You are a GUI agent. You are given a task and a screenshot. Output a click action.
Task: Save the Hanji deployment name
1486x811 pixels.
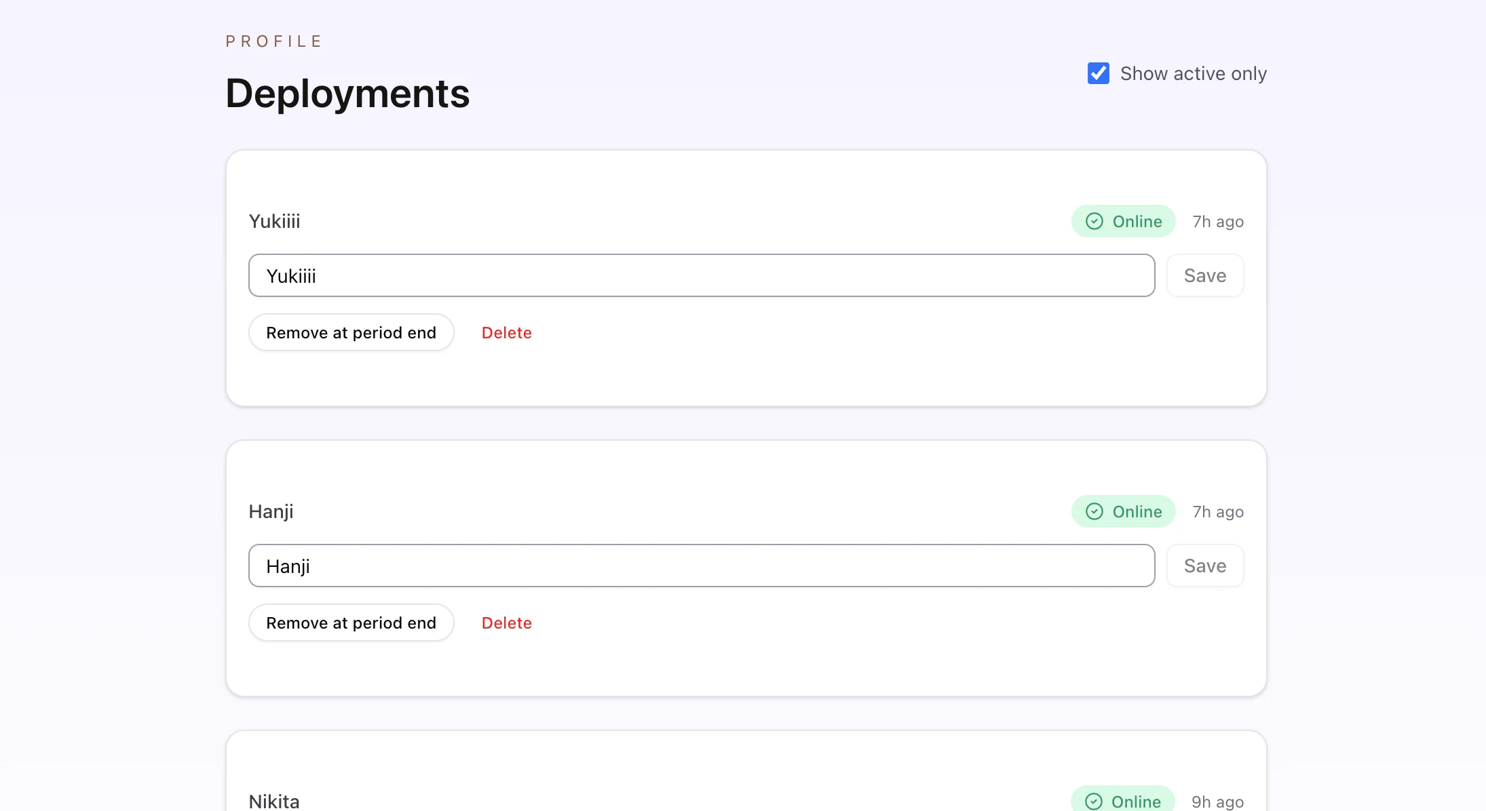pyautogui.click(x=1204, y=566)
